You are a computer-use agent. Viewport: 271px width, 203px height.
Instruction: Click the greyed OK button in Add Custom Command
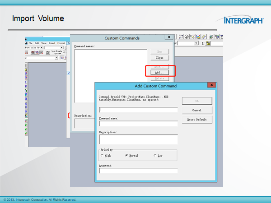tap(197, 101)
